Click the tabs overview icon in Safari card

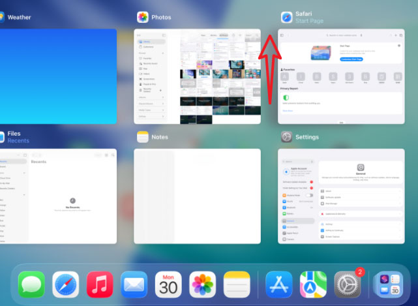coord(400,35)
